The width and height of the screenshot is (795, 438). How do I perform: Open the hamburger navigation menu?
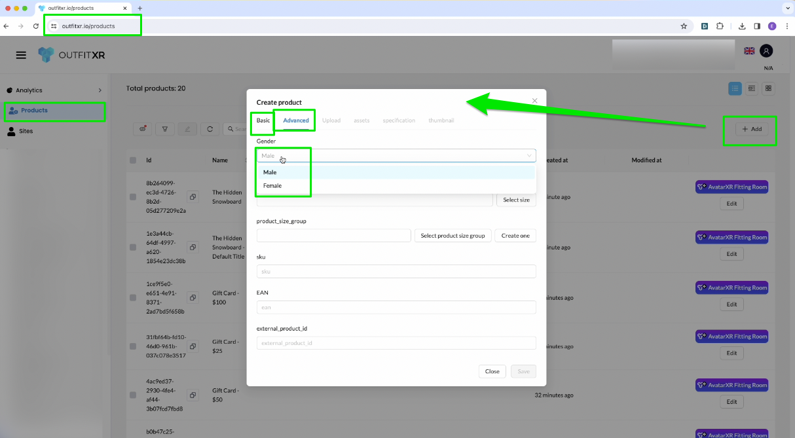[x=21, y=55]
